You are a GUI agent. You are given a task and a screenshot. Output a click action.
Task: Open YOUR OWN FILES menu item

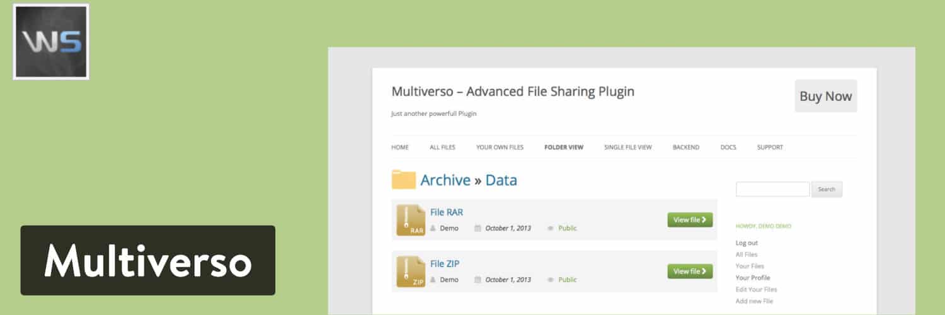pyautogui.click(x=500, y=147)
